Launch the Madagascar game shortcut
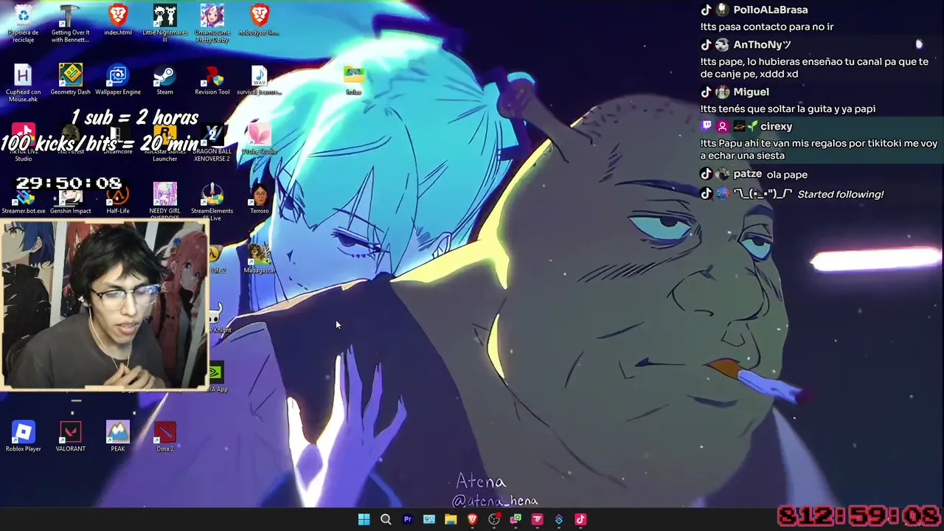Screen dimensions: 944x531 click(x=259, y=258)
